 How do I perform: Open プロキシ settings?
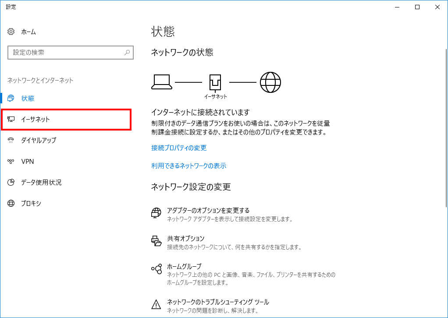pos(66,203)
